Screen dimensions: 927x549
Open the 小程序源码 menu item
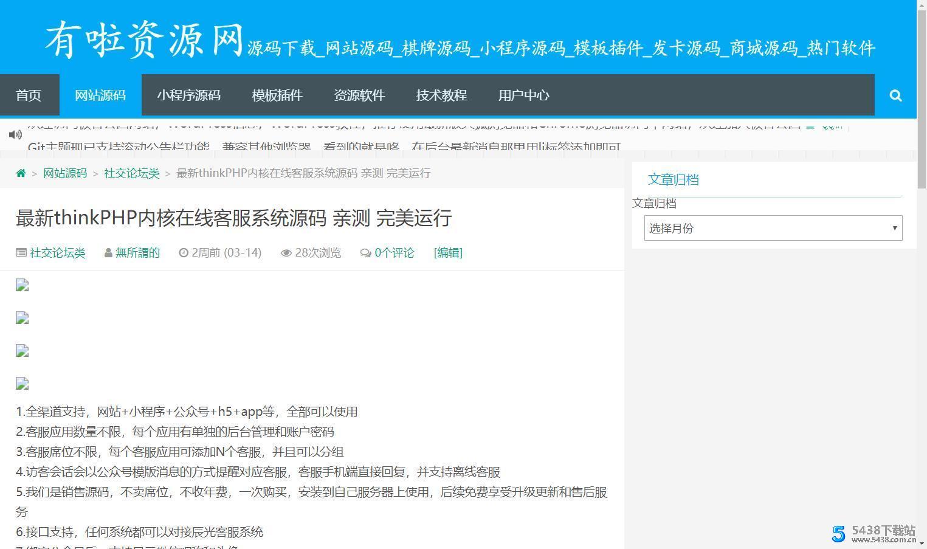point(188,95)
